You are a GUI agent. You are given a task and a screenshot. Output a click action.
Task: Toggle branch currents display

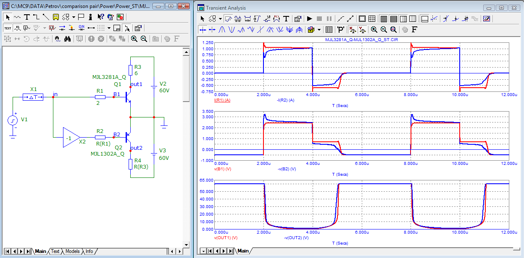[62, 28]
